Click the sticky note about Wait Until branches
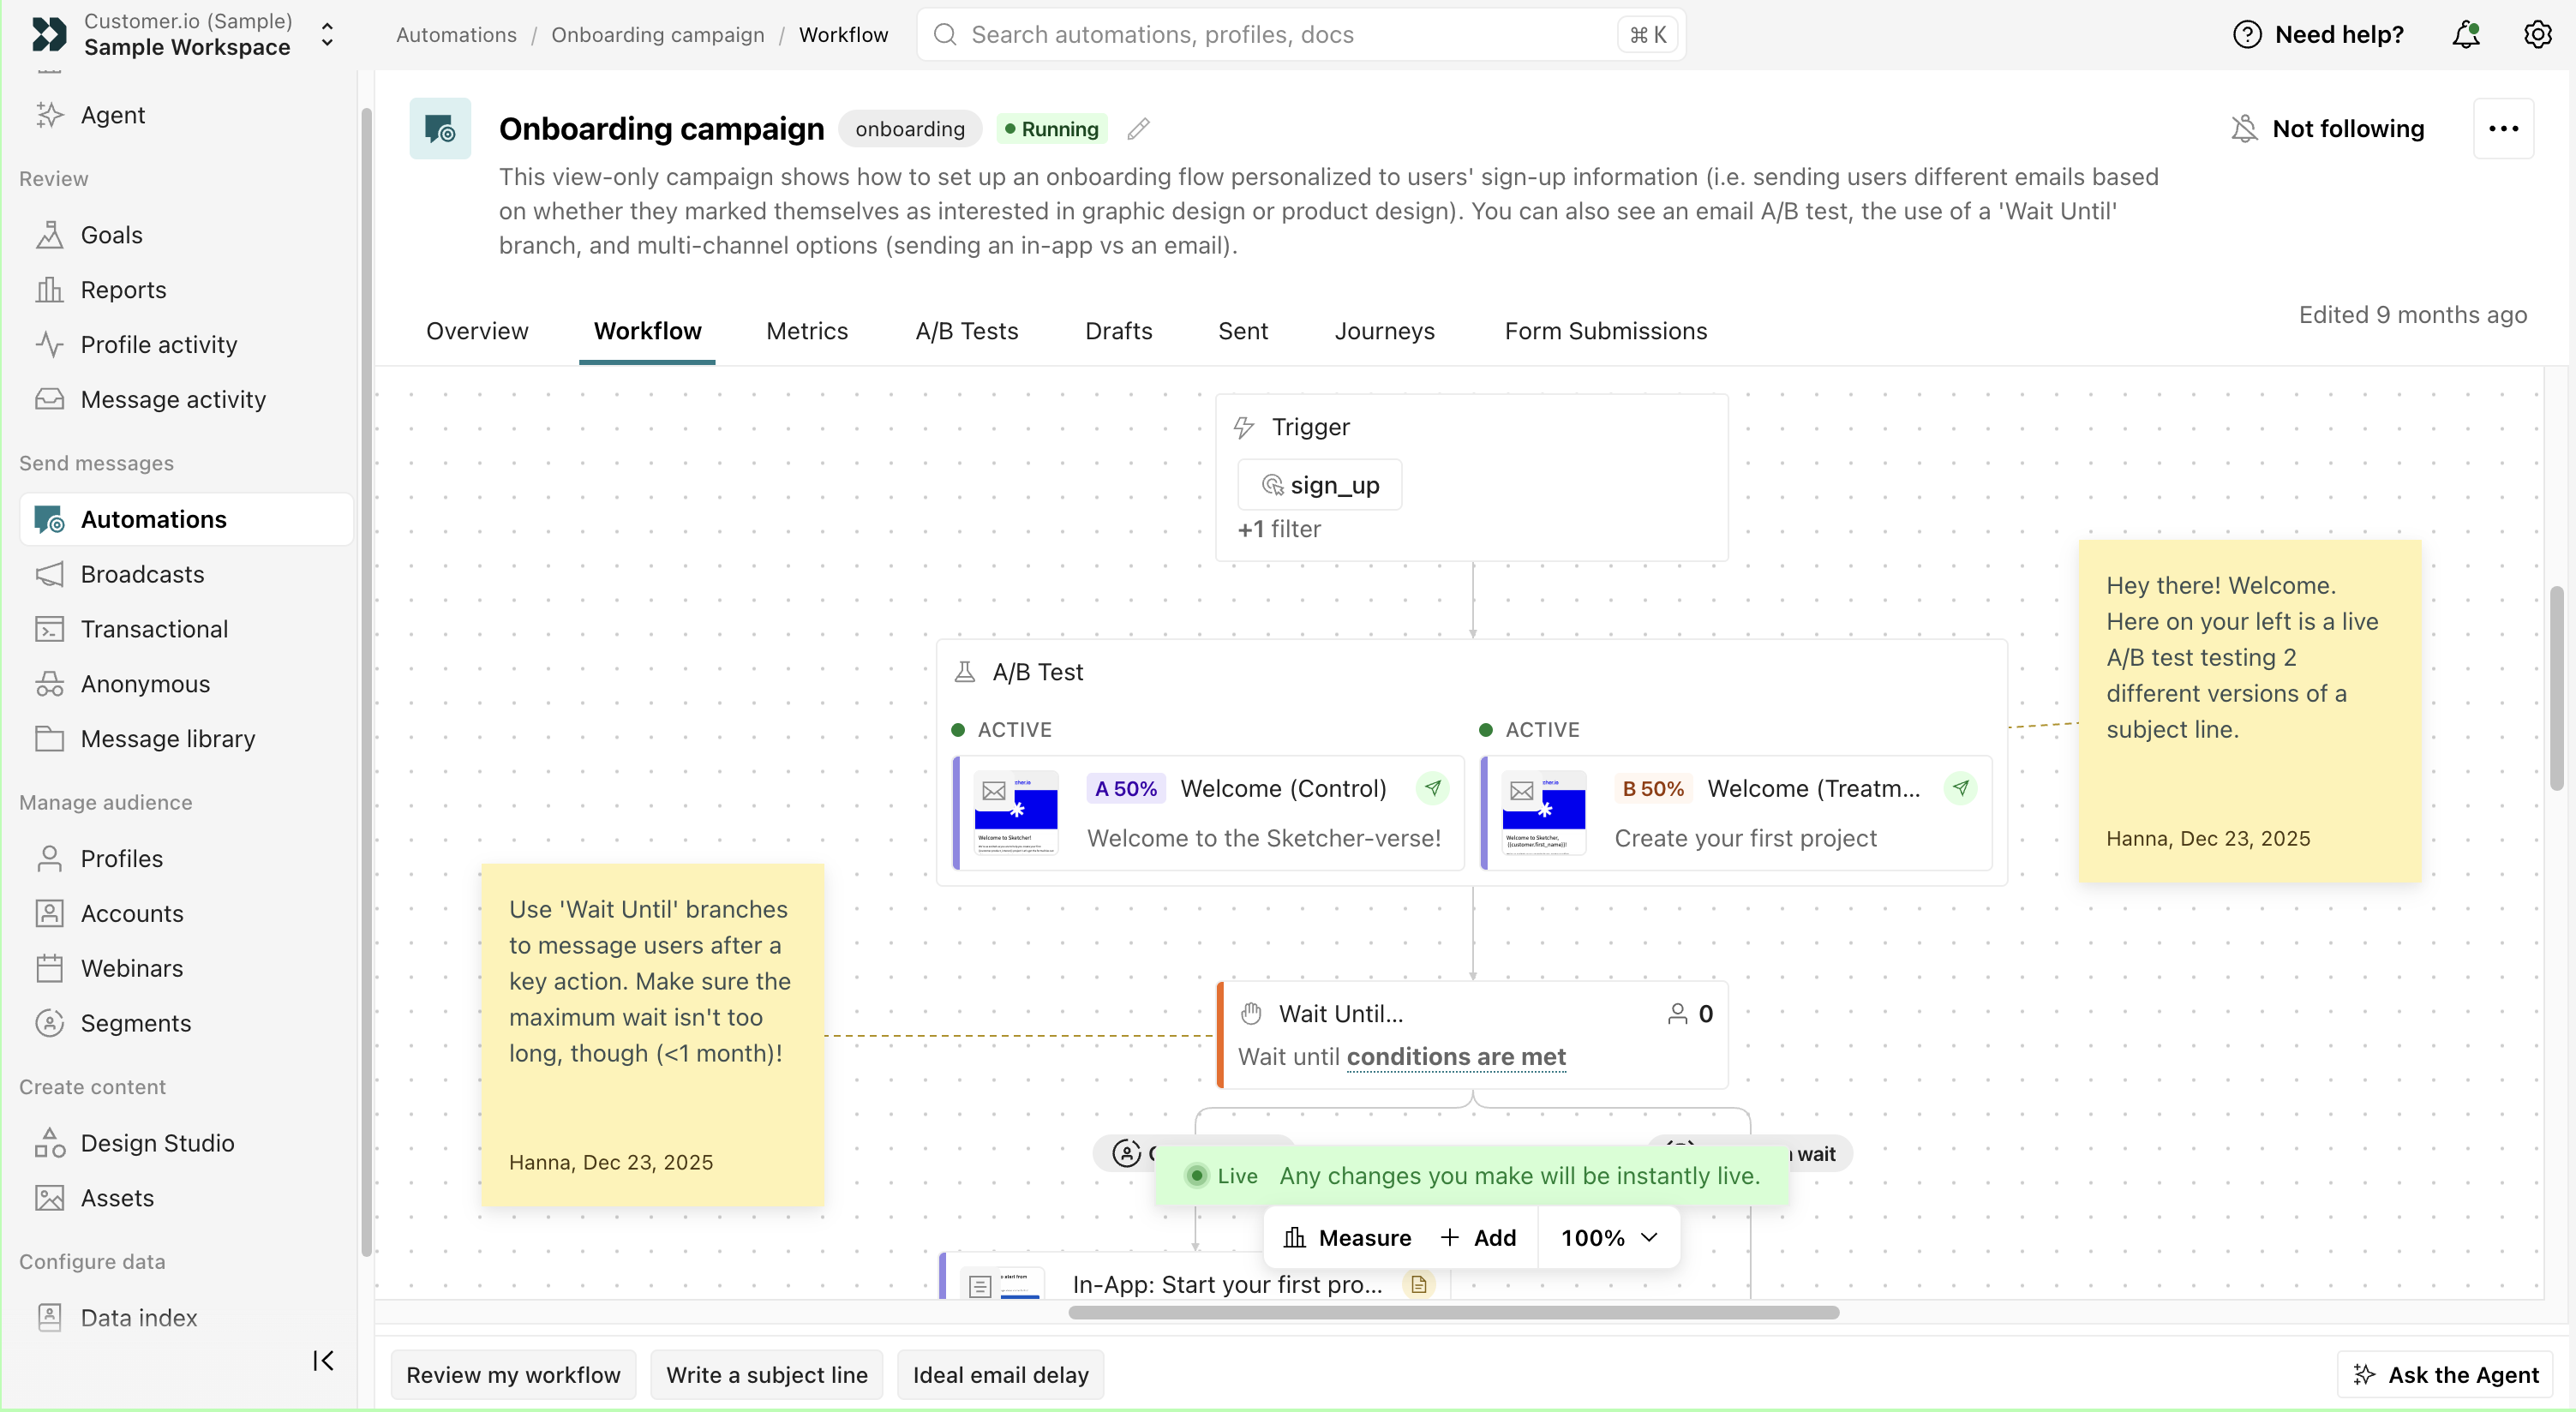The width and height of the screenshot is (2576, 1412). 653,1035
